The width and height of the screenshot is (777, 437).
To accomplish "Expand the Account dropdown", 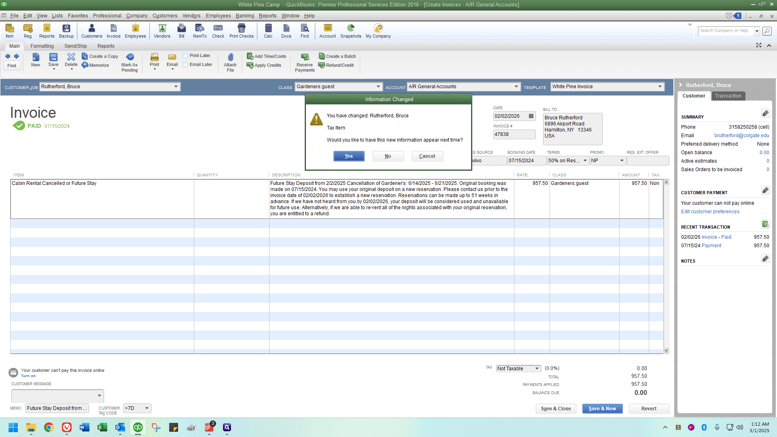I will [516, 87].
